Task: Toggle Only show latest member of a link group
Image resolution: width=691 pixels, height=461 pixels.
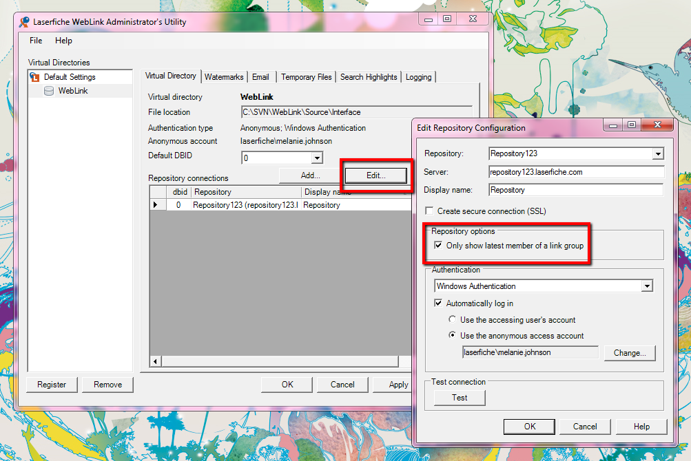Action: pos(438,245)
